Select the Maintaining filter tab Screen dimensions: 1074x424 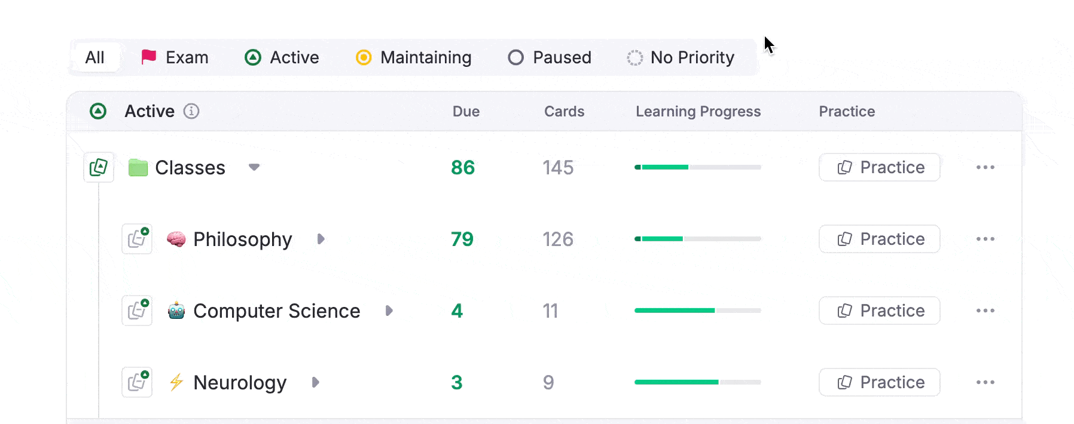pyautogui.click(x=413, y=57)
